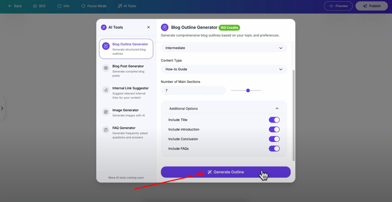Toggle the Include FAQs switch

pos(274,149)
